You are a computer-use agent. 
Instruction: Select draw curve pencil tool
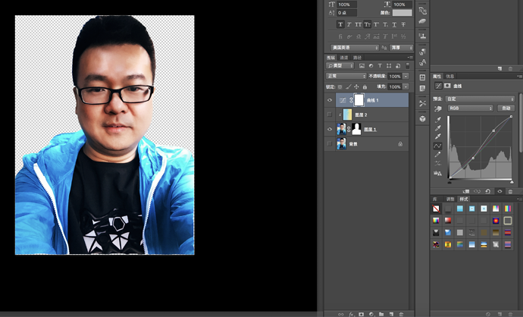(x=438, y=155)
